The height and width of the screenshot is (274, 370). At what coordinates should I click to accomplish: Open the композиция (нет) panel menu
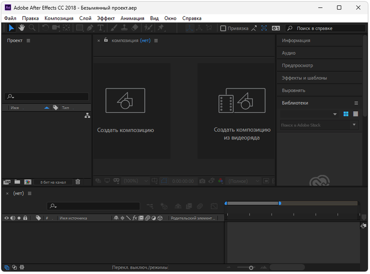156,41
